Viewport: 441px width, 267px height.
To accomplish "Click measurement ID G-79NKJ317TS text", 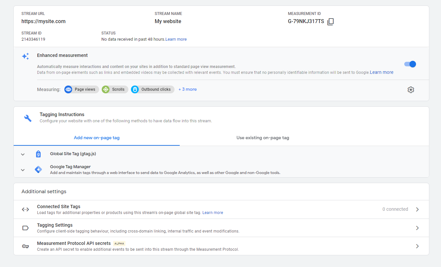I will (306, 21).
